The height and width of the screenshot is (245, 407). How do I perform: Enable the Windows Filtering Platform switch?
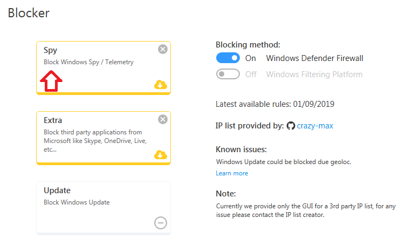coord(228,74)
